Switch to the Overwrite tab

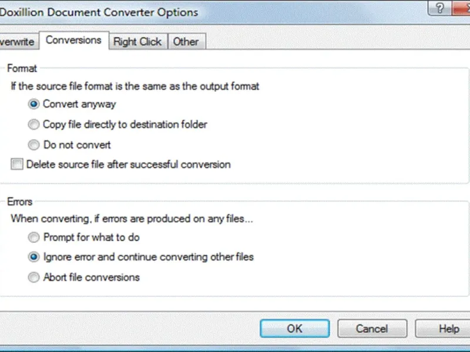18,42
